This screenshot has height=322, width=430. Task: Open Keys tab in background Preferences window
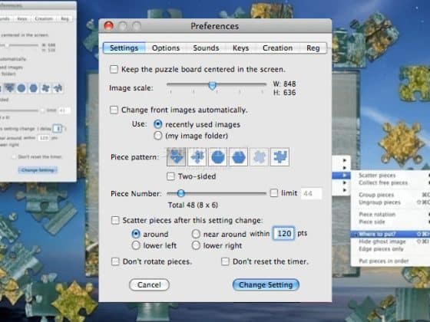[22, 18]
